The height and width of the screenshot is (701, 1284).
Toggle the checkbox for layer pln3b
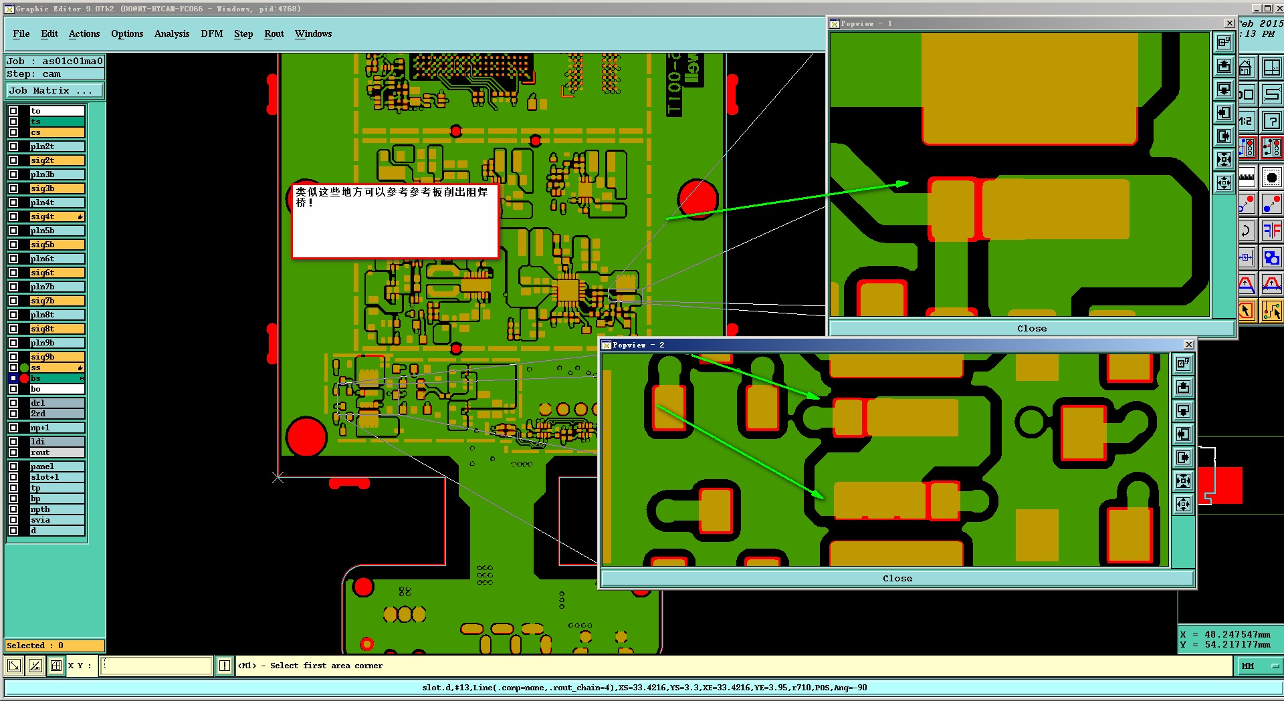click(13, 174)
